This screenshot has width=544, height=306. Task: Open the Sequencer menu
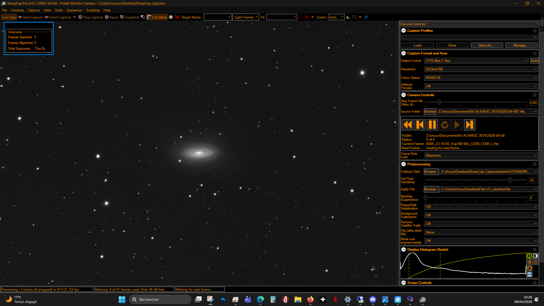[x=74, y=10]
